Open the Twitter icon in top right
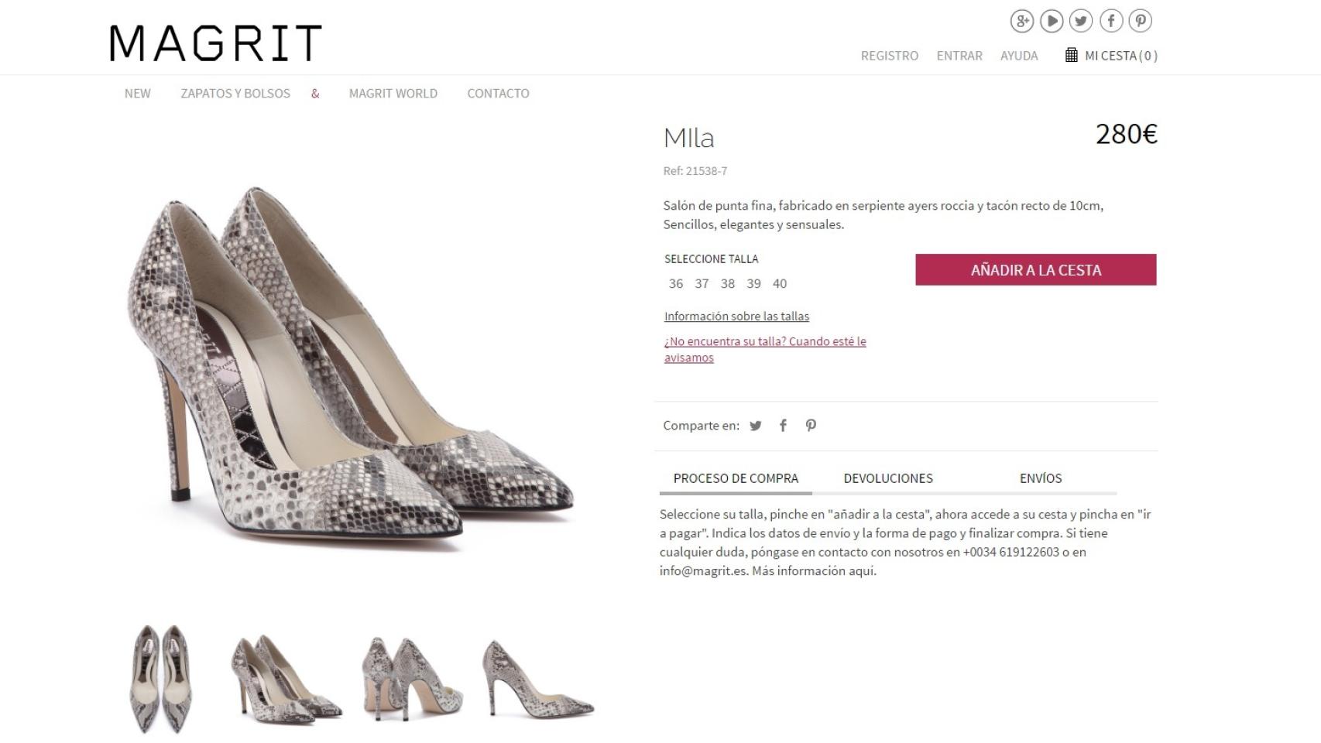Image resolution: width=1321 pixels, height=743 pixels. click(1081, 22)
